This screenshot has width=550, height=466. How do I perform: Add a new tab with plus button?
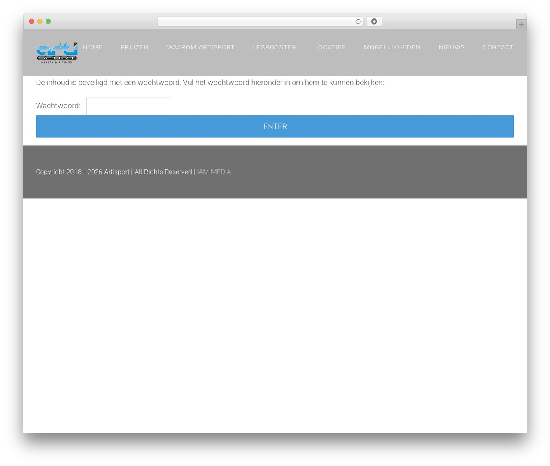[521, 25]
